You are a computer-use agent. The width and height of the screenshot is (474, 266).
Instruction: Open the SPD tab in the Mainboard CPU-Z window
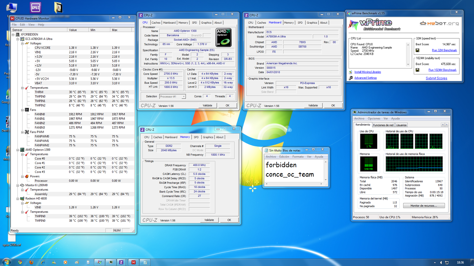300,23
